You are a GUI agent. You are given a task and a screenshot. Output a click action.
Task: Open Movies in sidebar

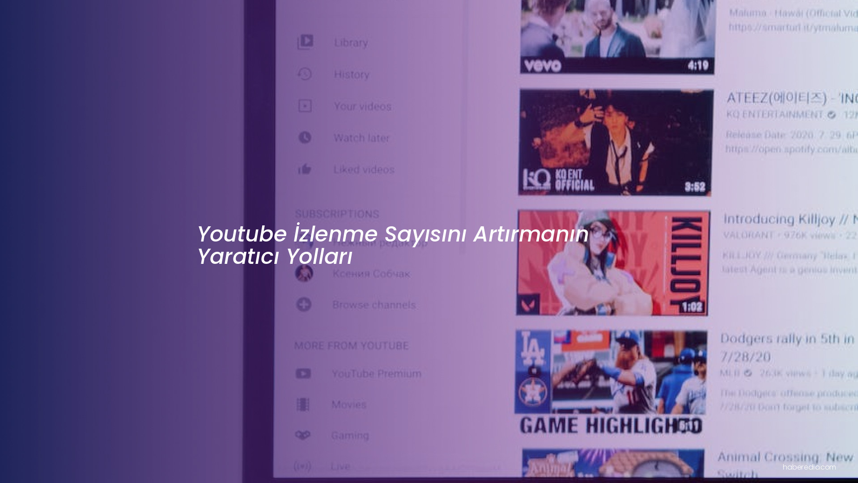coord(349,404)
